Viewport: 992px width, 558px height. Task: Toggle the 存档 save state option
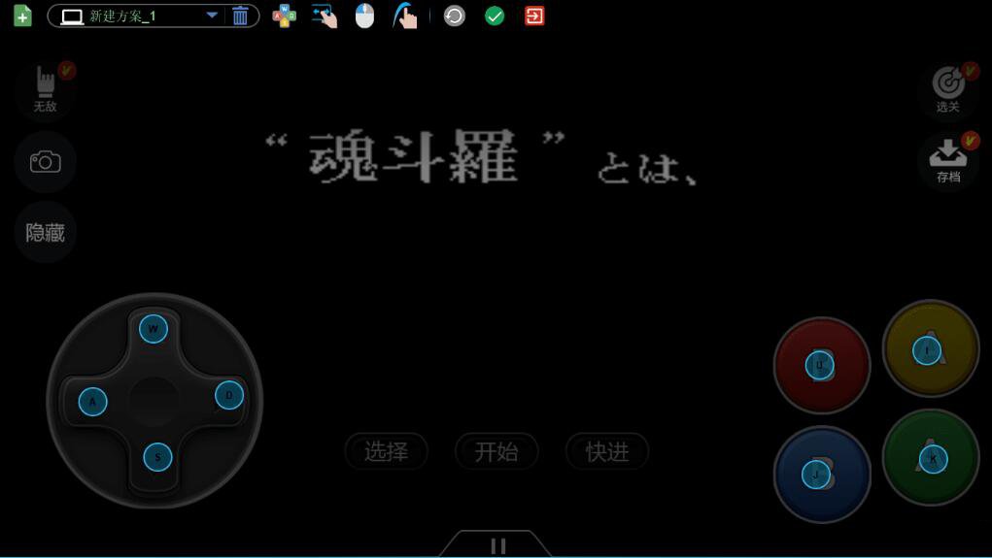pyautogui.click(x=947, y=162)
